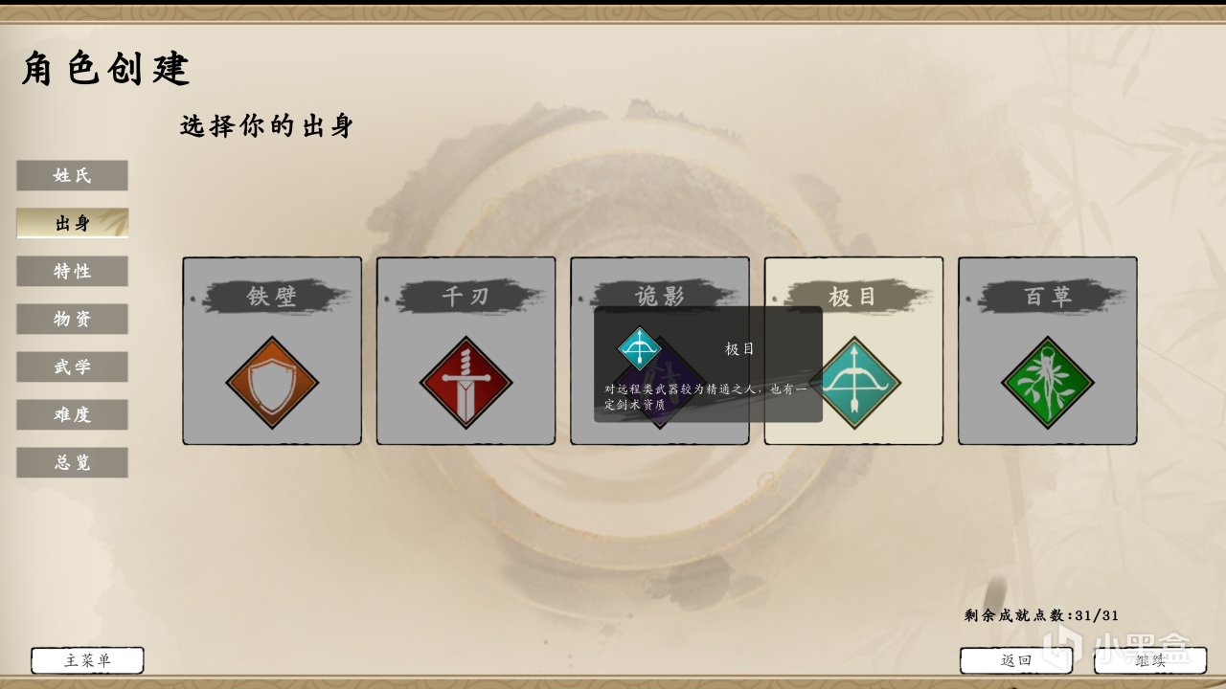Switch to the 武学 tab
Viewport: 1226px width, 689px height.
coord(72,367)
